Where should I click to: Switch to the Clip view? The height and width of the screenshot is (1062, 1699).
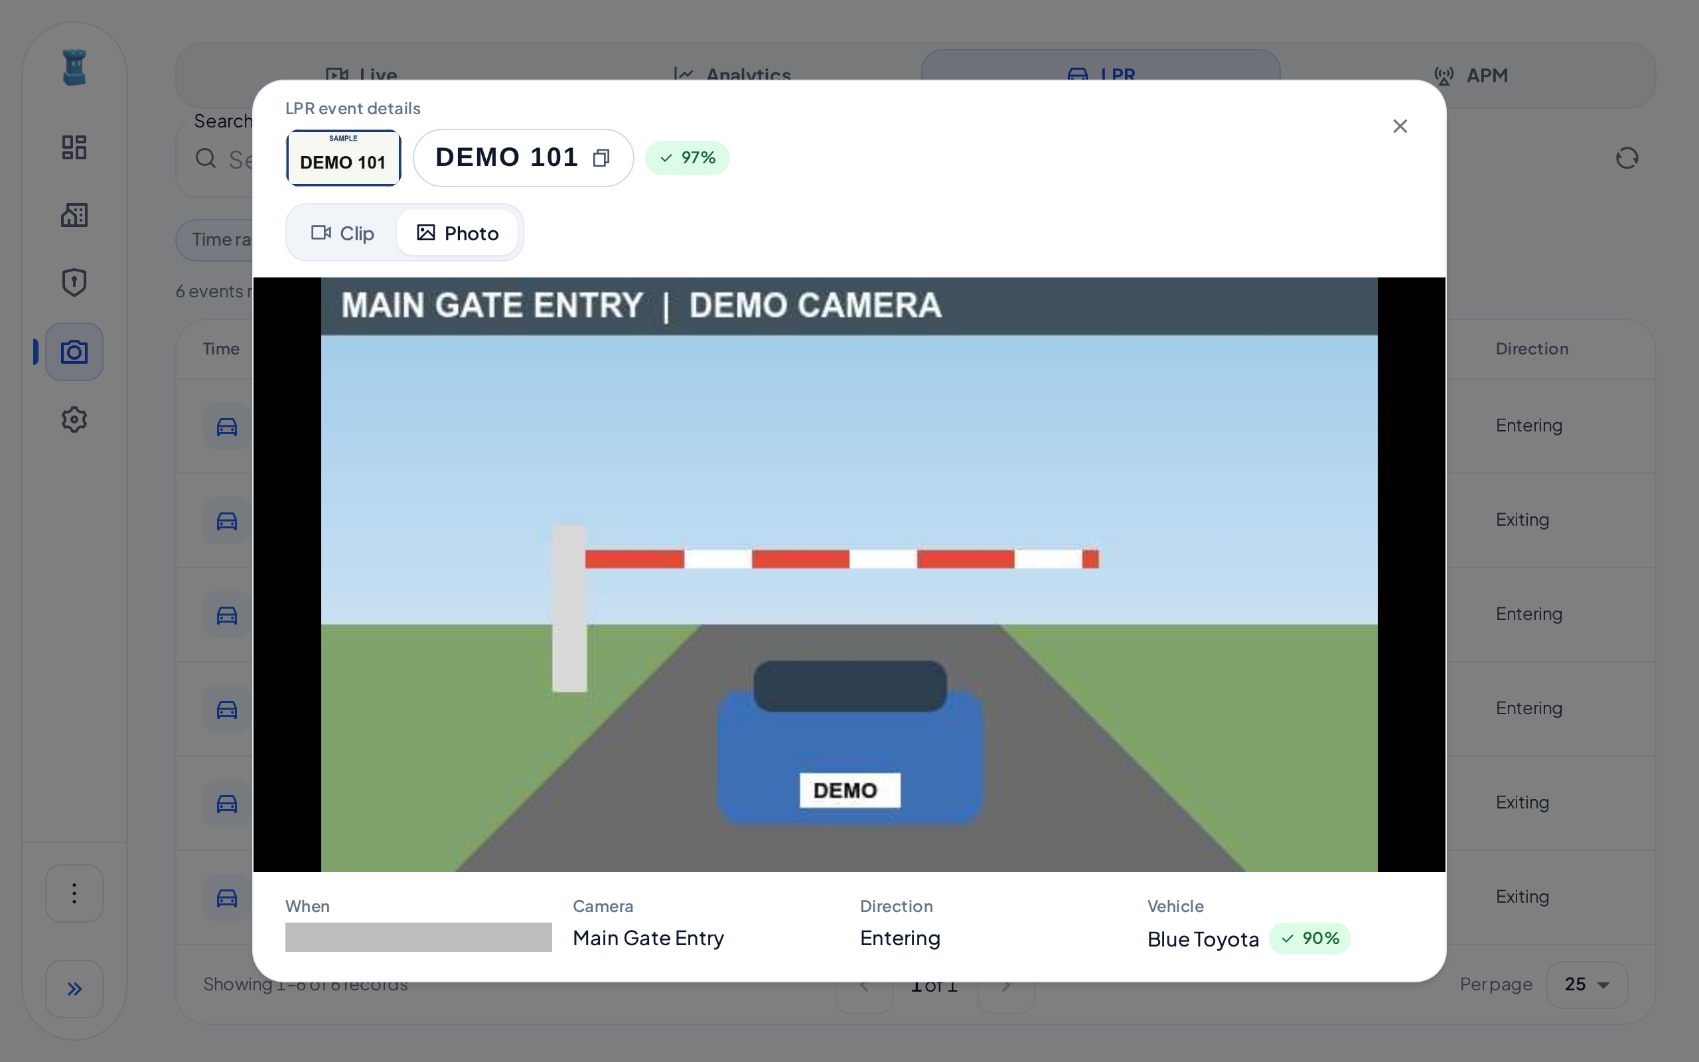[x=342, y=233]
